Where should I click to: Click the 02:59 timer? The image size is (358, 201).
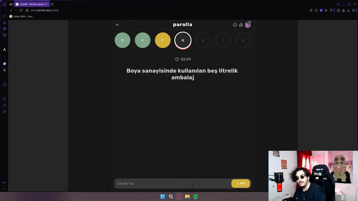[183, 59]
